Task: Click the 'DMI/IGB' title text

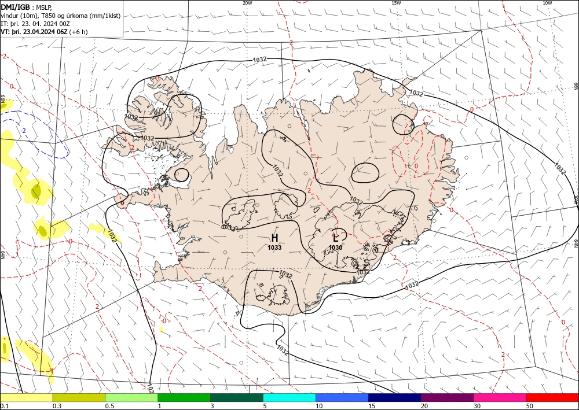Action: 15,6
